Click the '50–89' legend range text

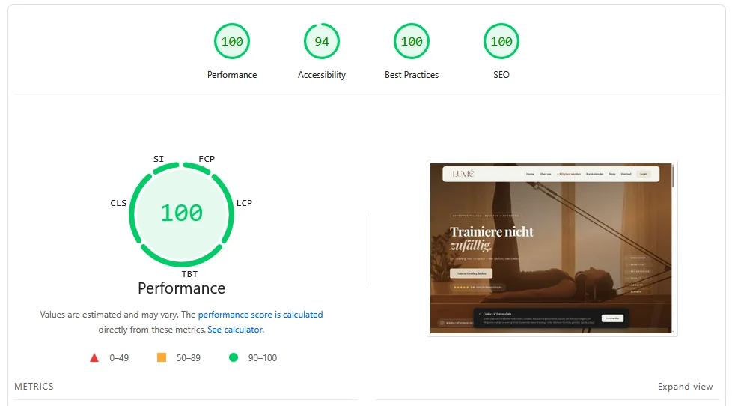[189, 358]
